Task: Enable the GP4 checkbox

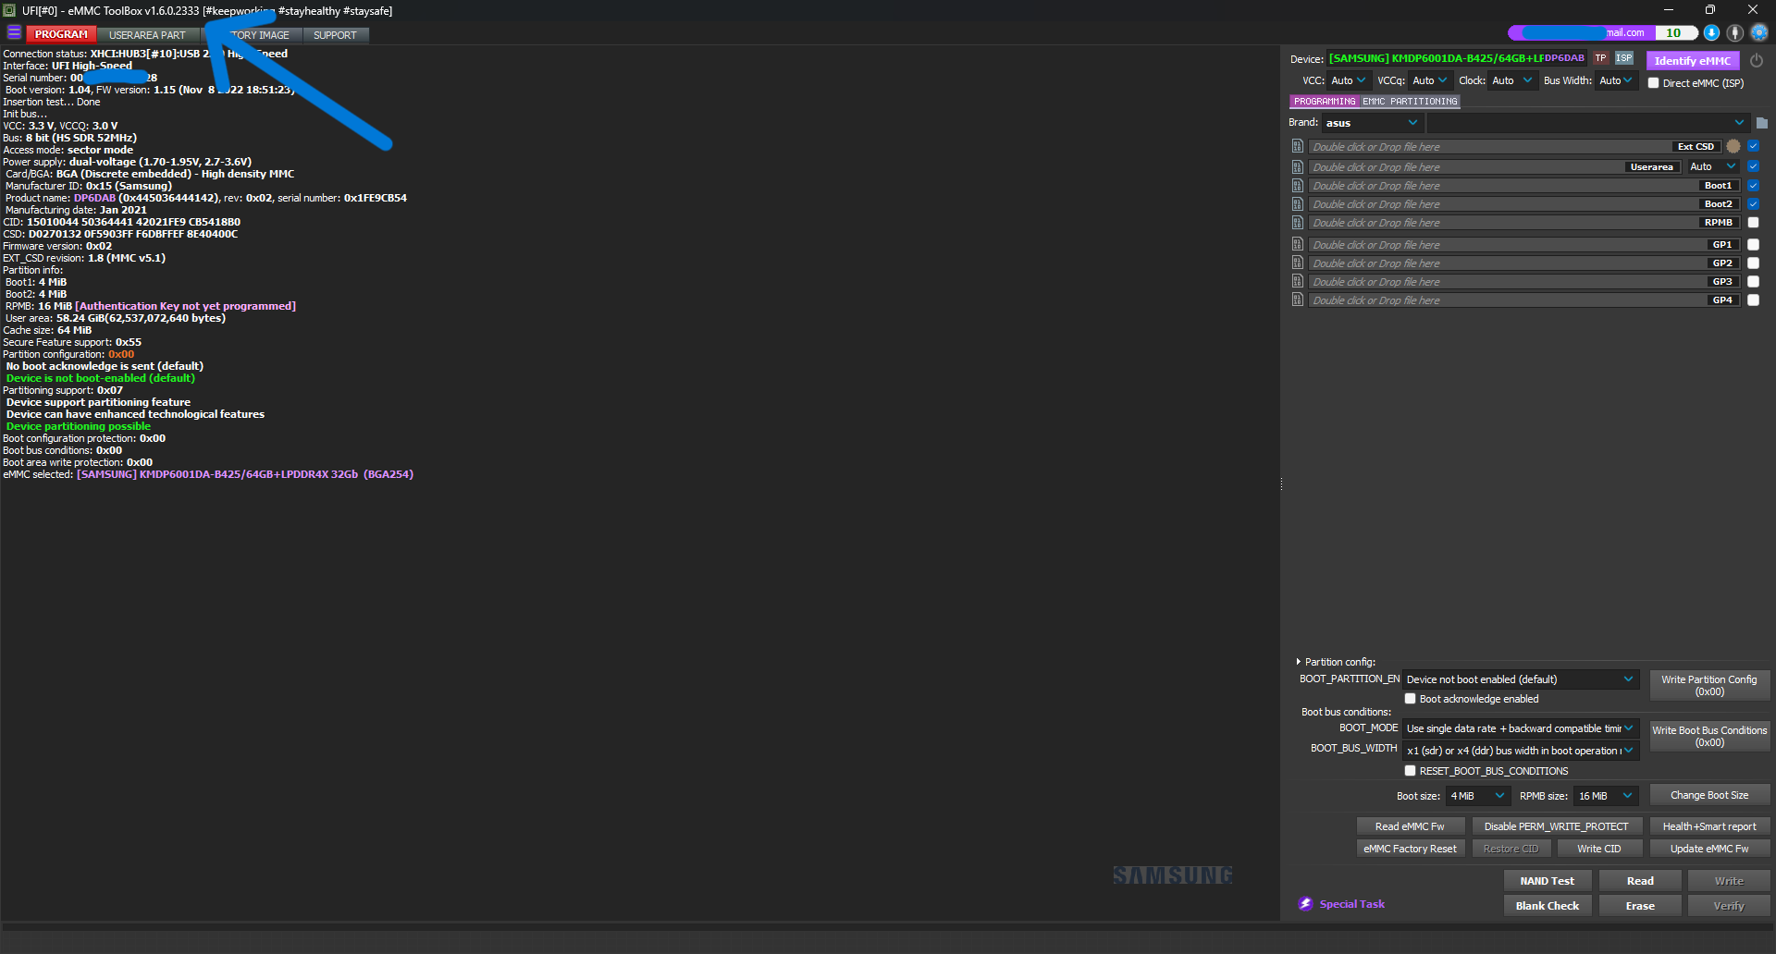Action: tap(1753, 300)
